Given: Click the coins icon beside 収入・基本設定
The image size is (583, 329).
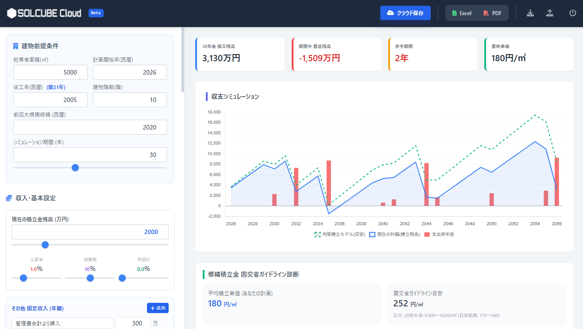Looking at the screenshot, I should 9,198.
